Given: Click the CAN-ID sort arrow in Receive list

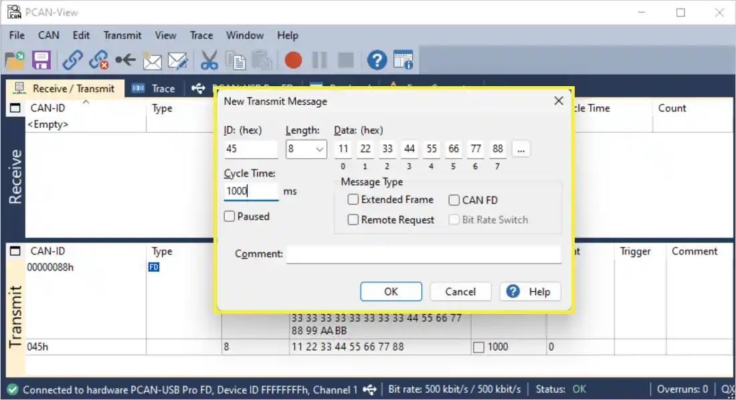Looking at the screenshot, I should pos(86,102).
